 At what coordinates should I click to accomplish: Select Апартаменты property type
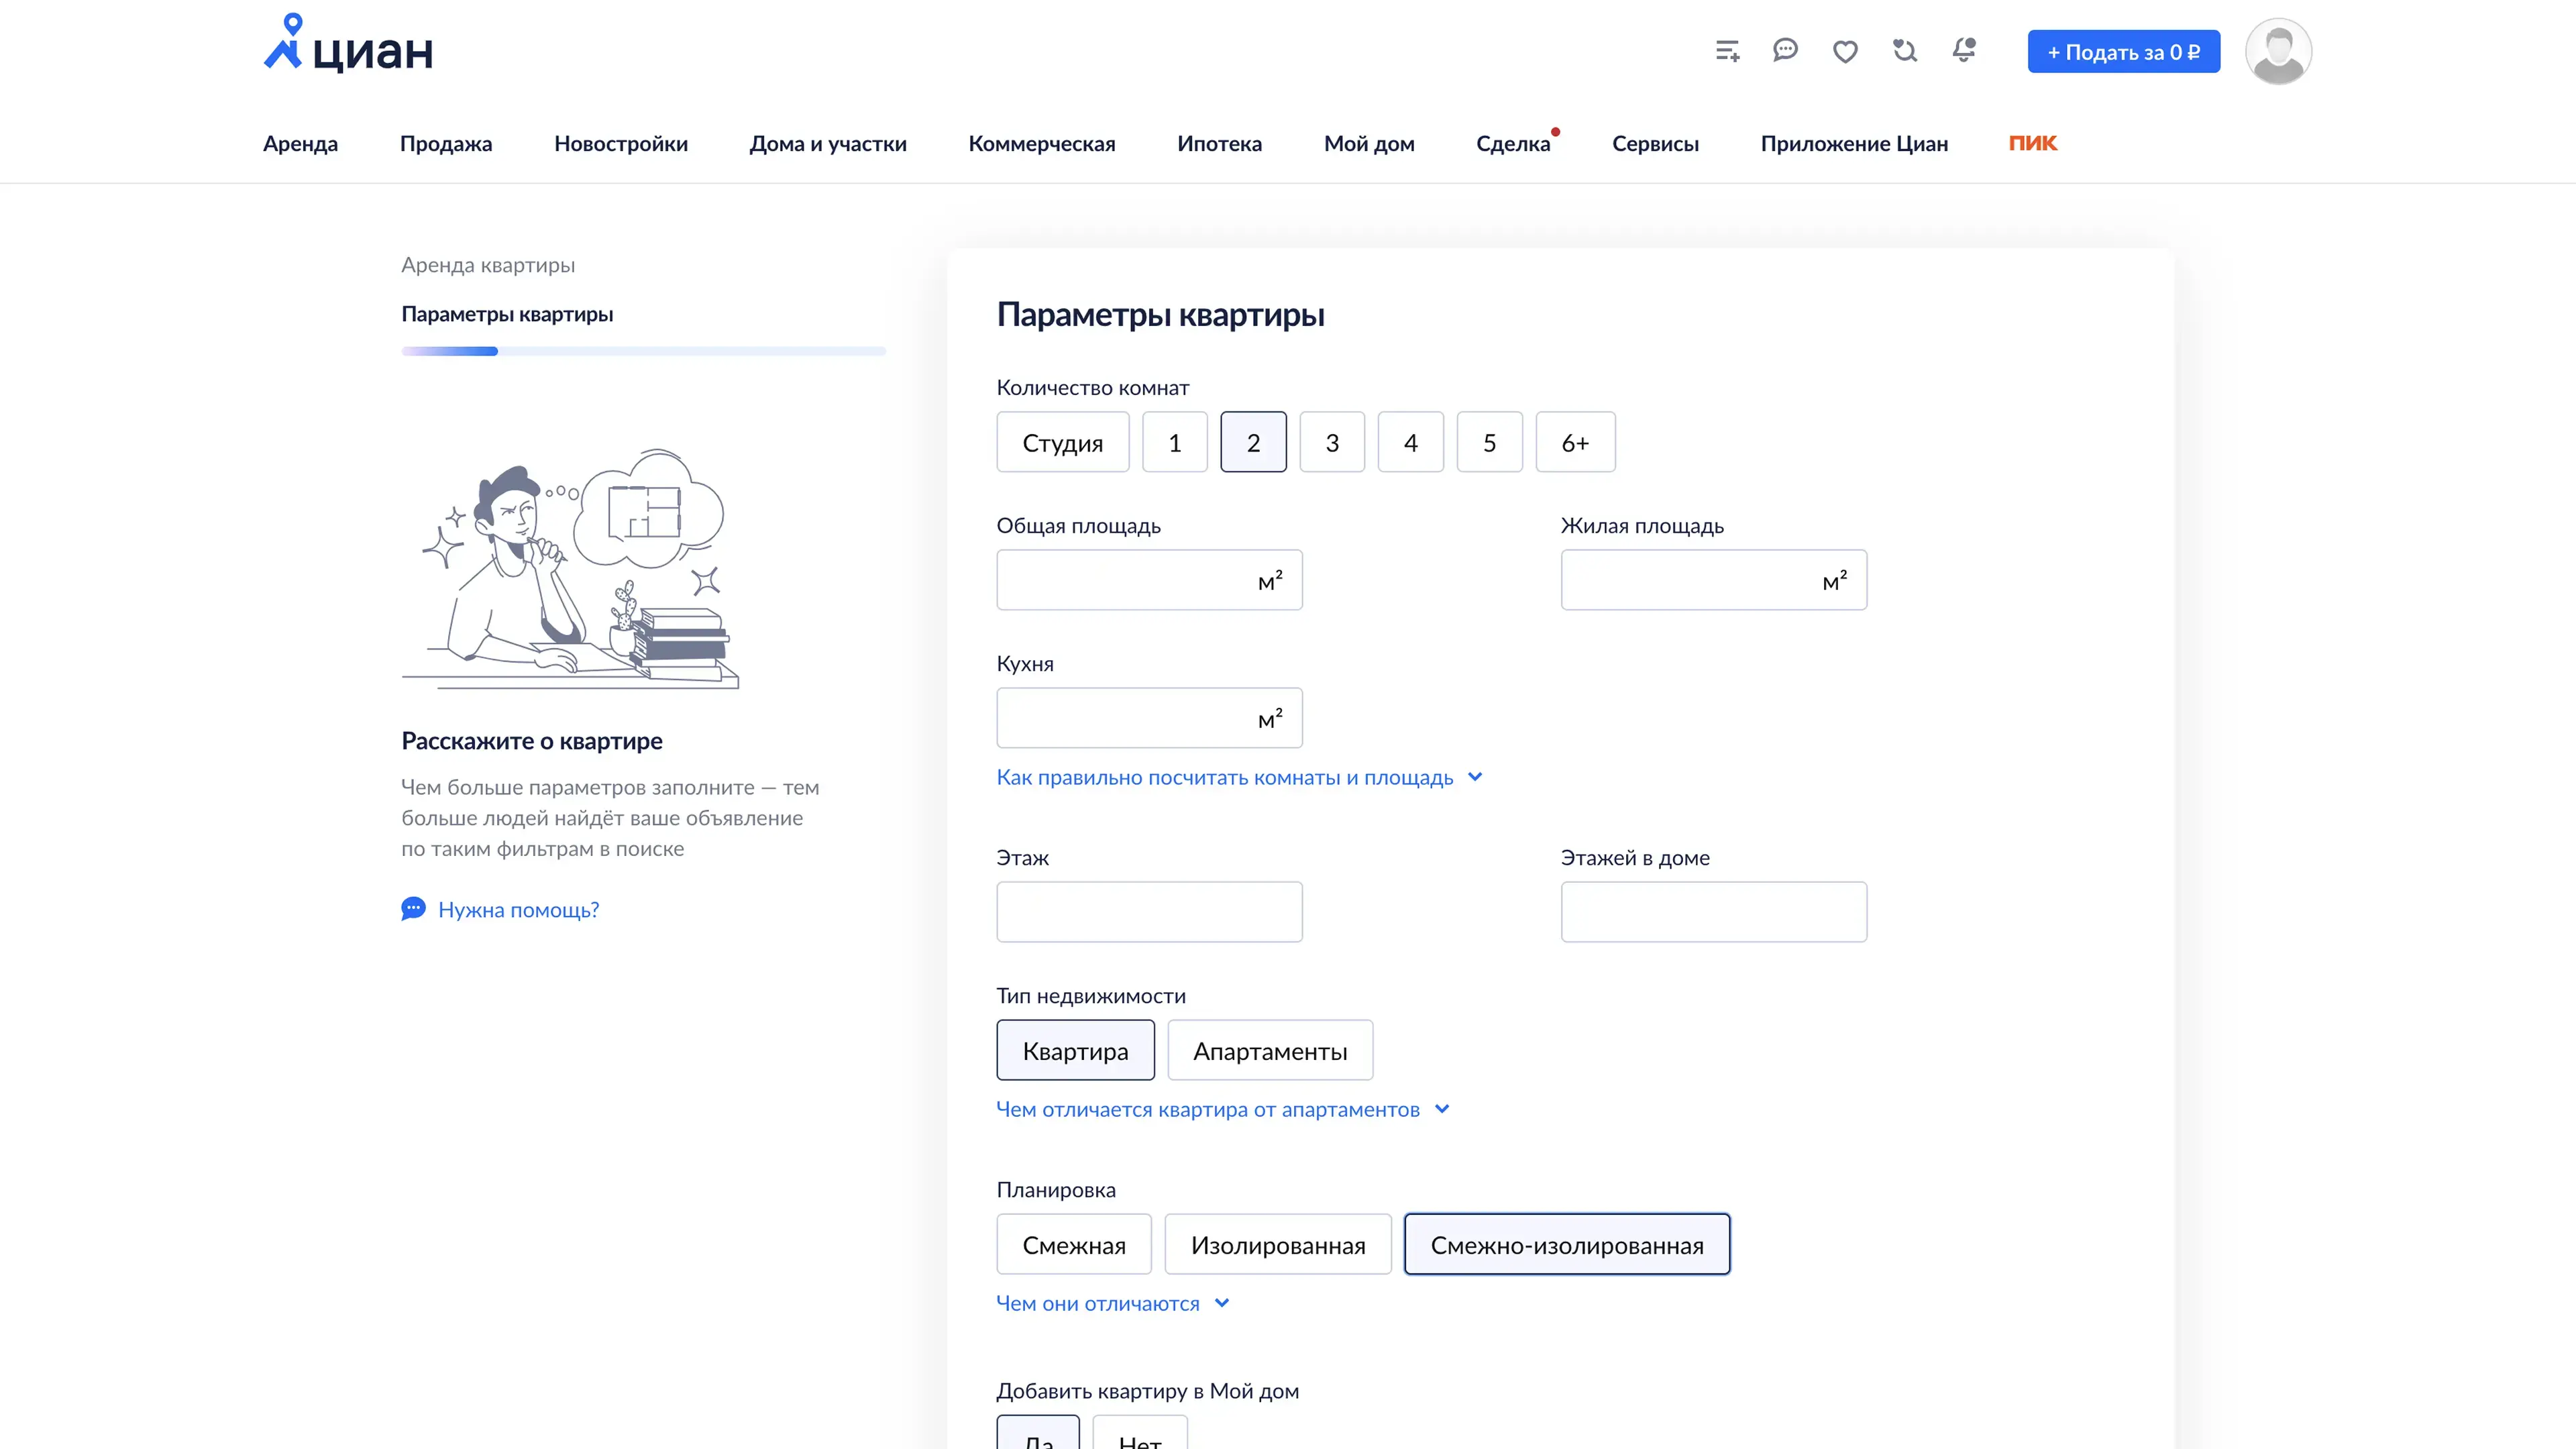click(x=1269, y=1051)
